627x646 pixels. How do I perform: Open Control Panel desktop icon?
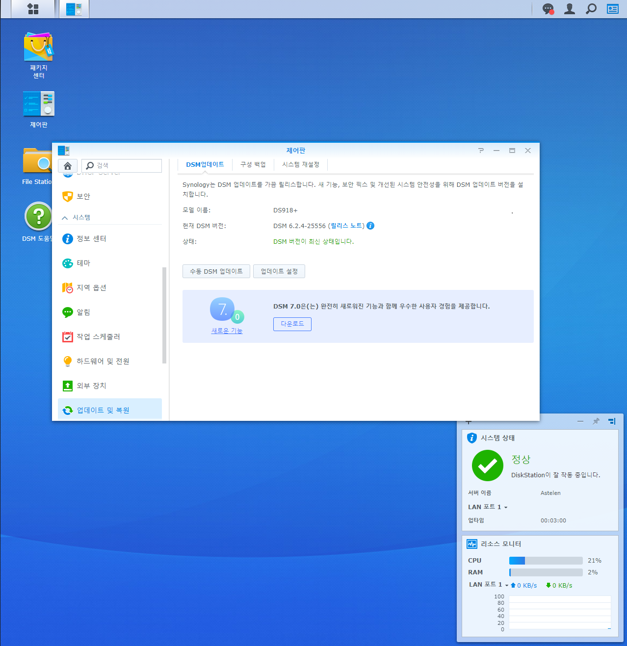click(x=39, y=109)
